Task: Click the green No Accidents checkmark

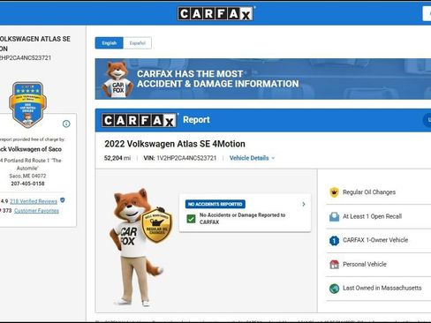Action: pos(191,219)
